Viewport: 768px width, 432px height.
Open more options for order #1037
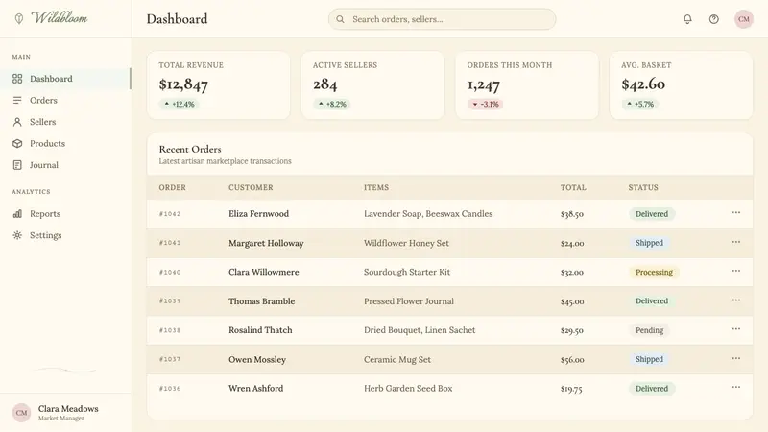click(x=736, y=358)
